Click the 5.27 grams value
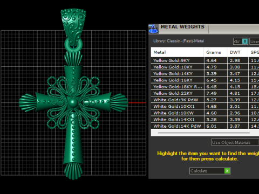This screenshot has height=194, width=259. coord(212,100)
